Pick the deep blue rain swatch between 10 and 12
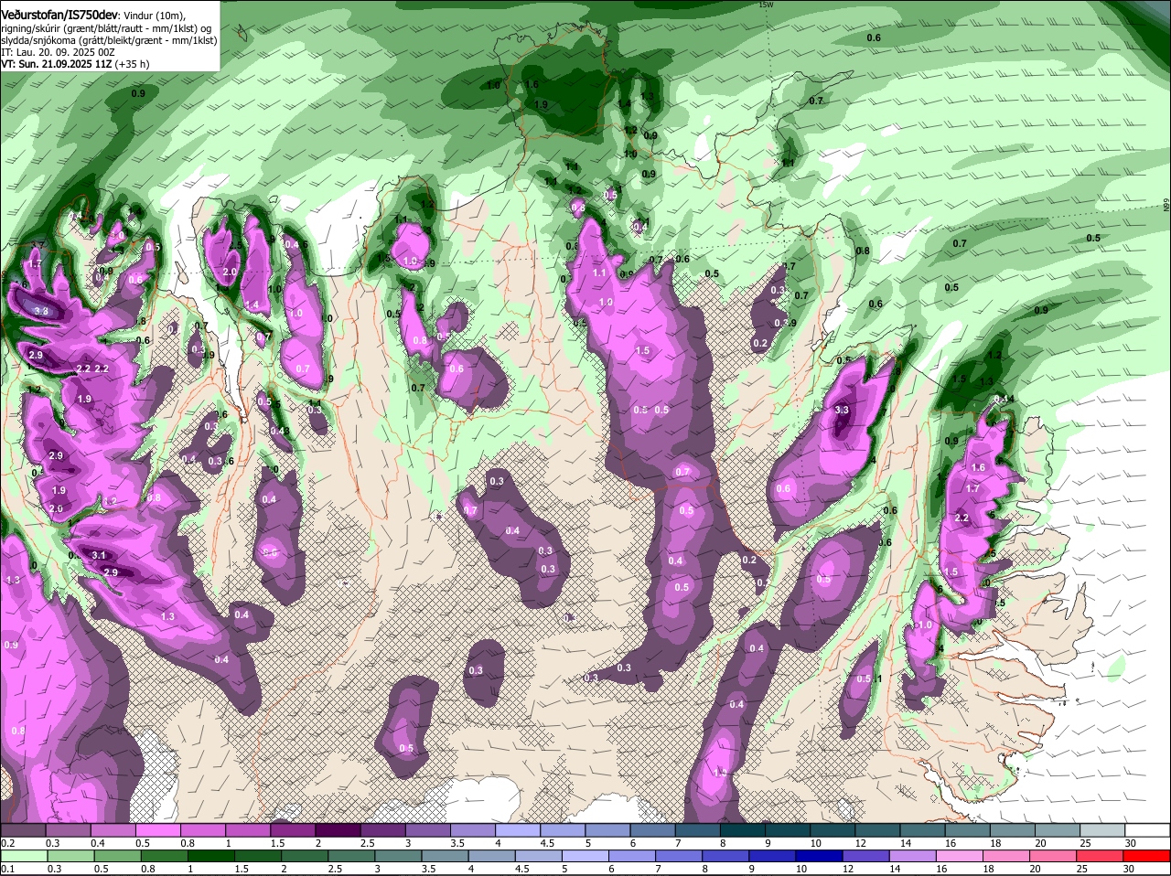 point(820,856)
